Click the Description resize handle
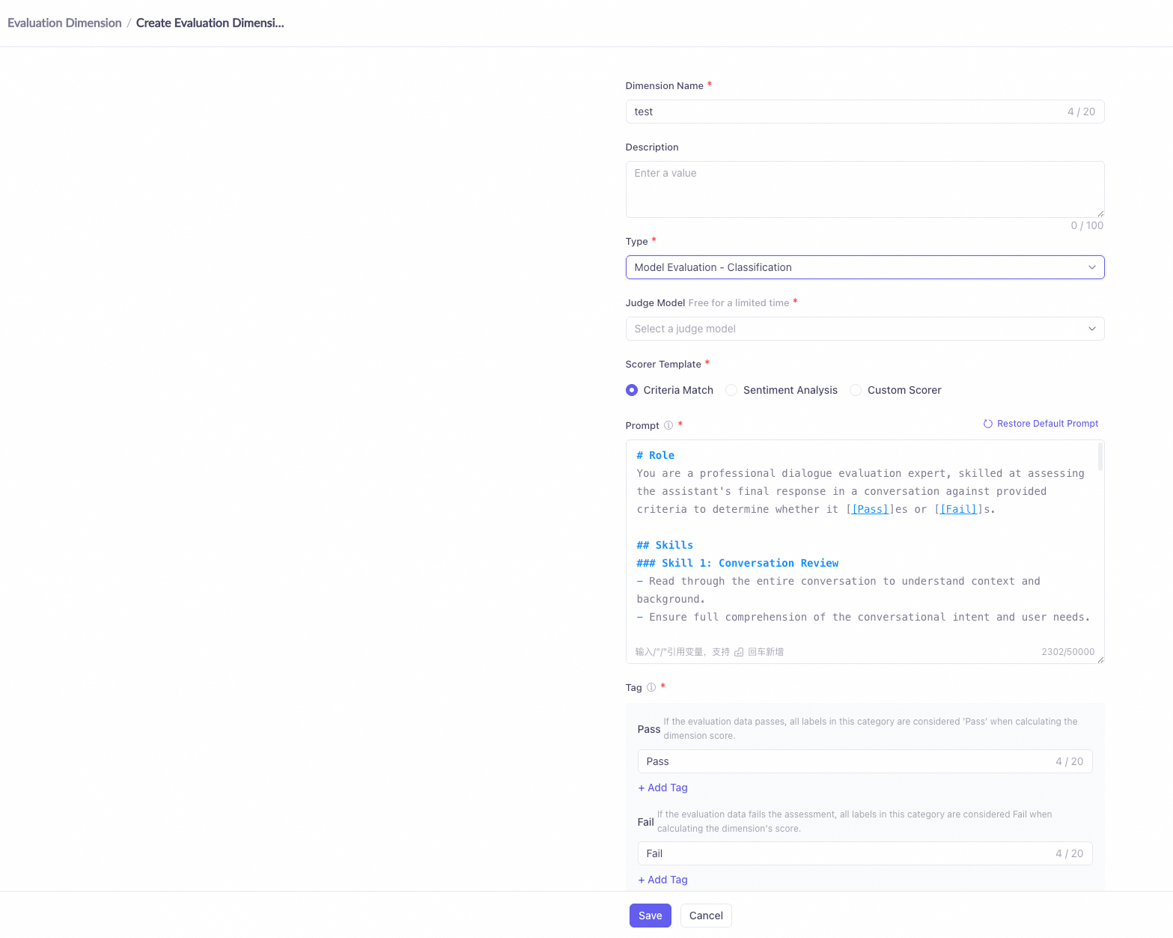 [1100, 213]
